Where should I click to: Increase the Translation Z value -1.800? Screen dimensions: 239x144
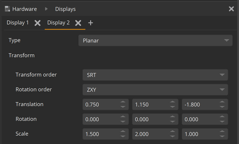[x=222, y=102]
